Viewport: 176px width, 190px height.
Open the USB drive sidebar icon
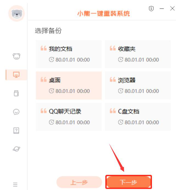[x=16, y=93]
